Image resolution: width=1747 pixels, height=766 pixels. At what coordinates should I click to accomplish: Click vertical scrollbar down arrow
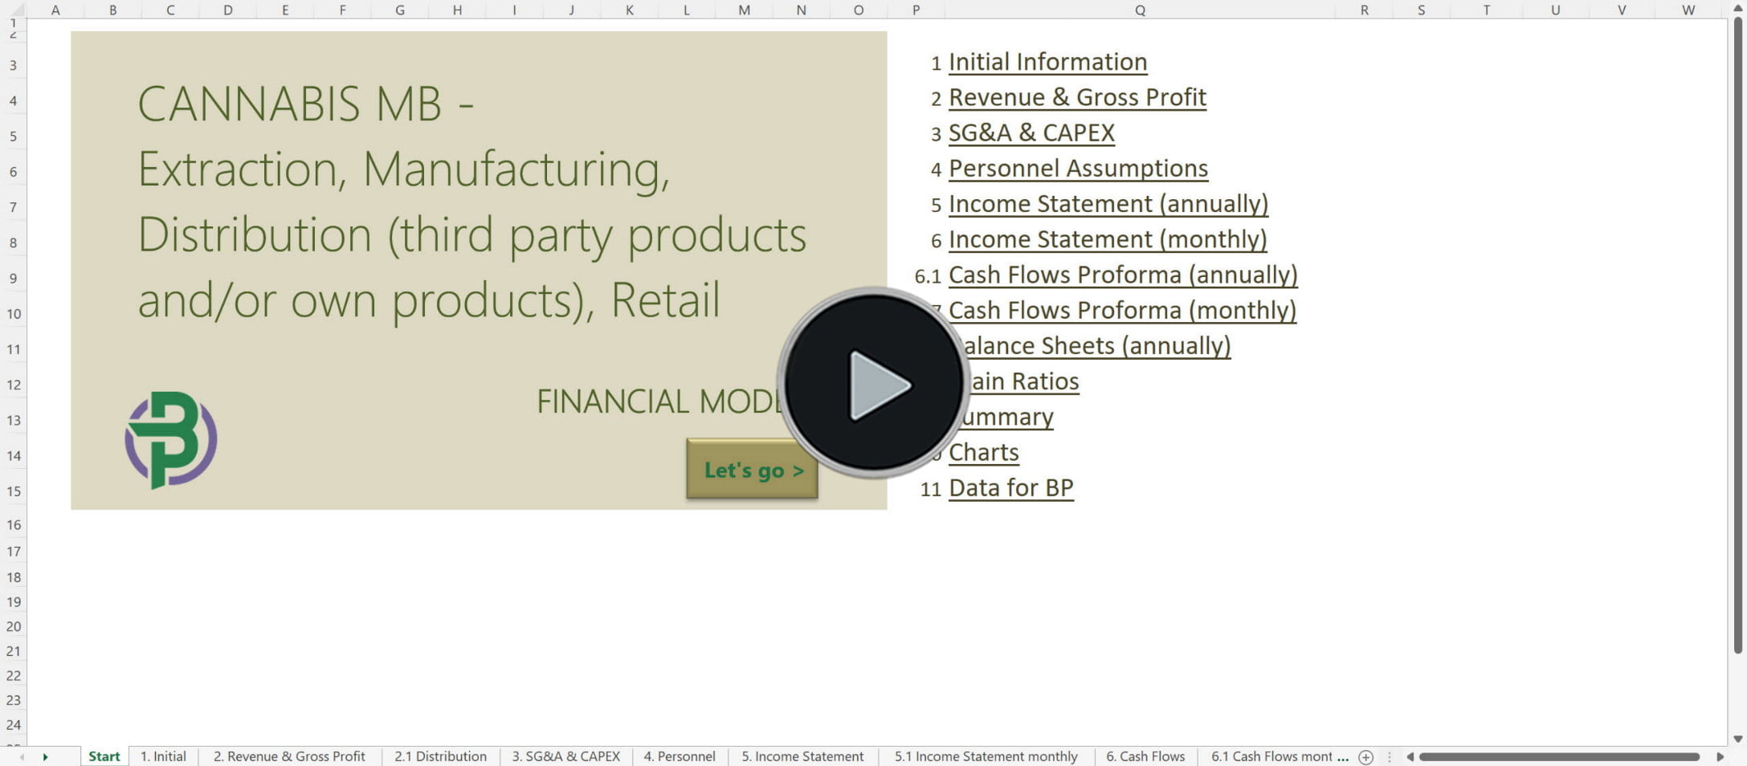(x=1738, y=739)
